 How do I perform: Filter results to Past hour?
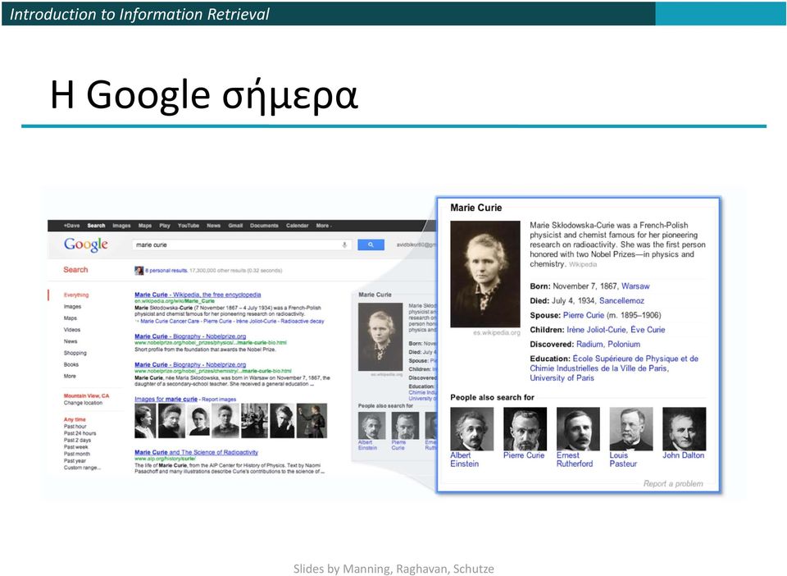[75, 427]
